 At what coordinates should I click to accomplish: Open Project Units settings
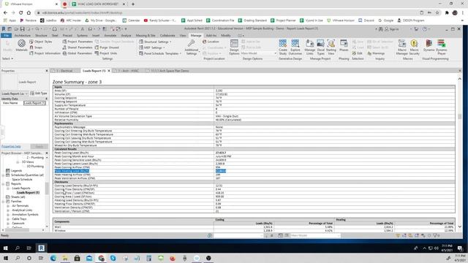(x=105, y=53)
